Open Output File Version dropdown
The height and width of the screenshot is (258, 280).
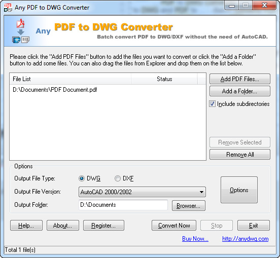pos(142,192)
